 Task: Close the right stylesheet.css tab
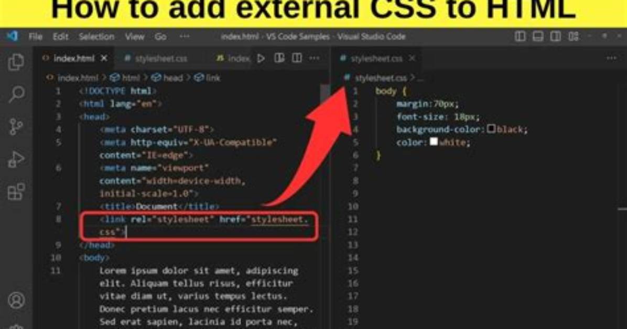(x=412, y=58)
